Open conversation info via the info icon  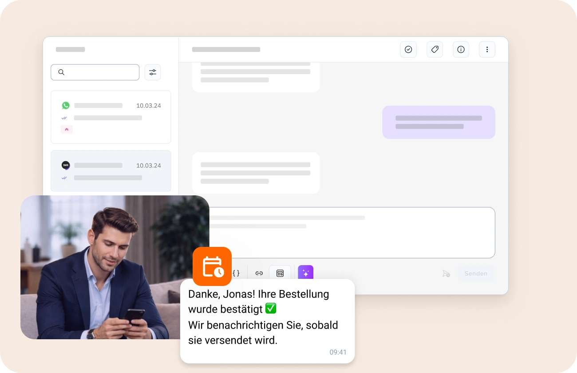(461, 49)
